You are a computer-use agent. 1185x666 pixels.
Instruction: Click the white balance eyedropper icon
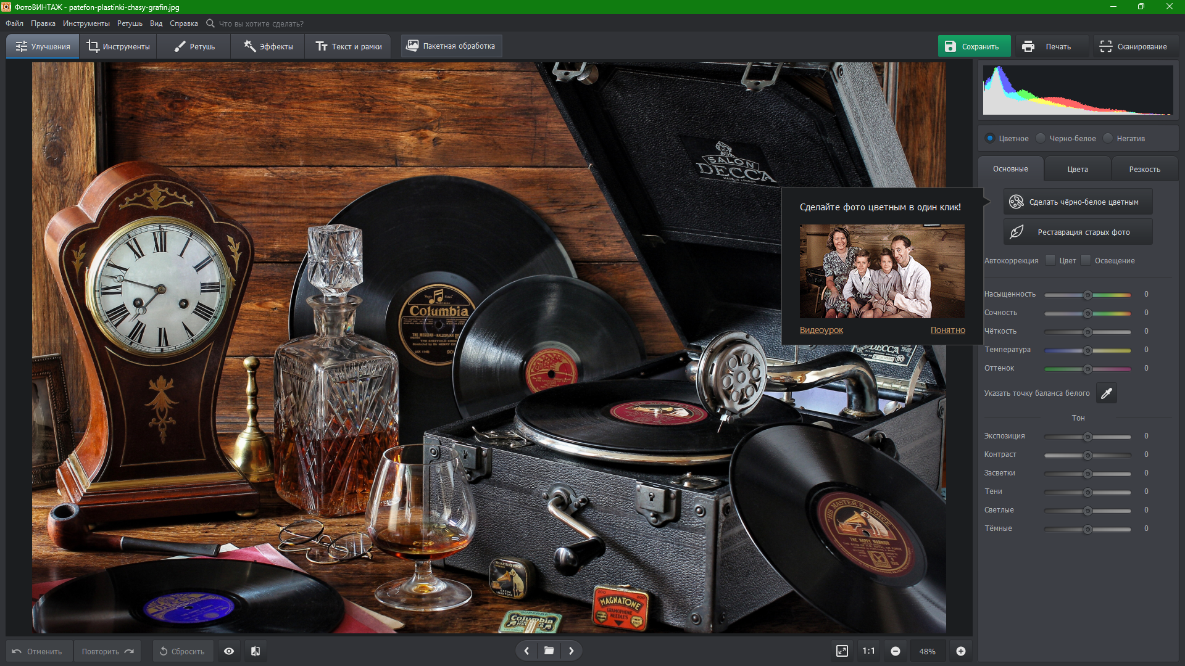(x=1106, y=393)
